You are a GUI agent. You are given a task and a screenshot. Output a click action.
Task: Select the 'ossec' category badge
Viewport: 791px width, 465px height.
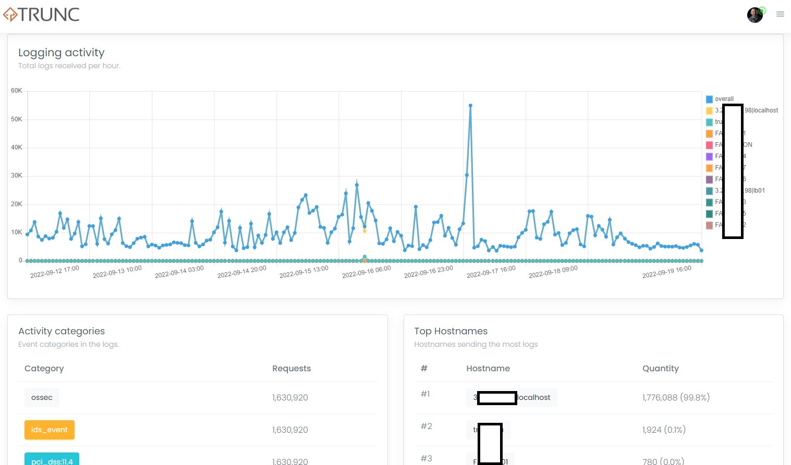tap(42, 397)
